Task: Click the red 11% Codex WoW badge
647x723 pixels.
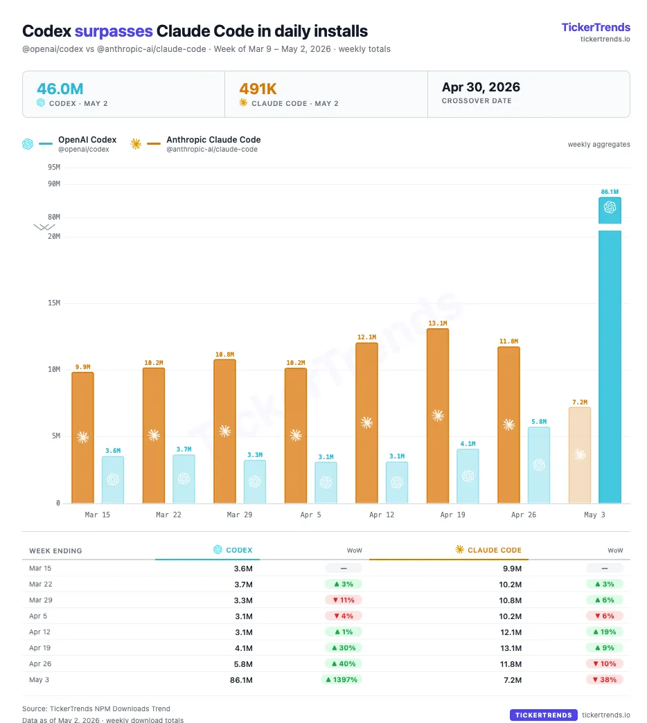Action: pos(344,600)
